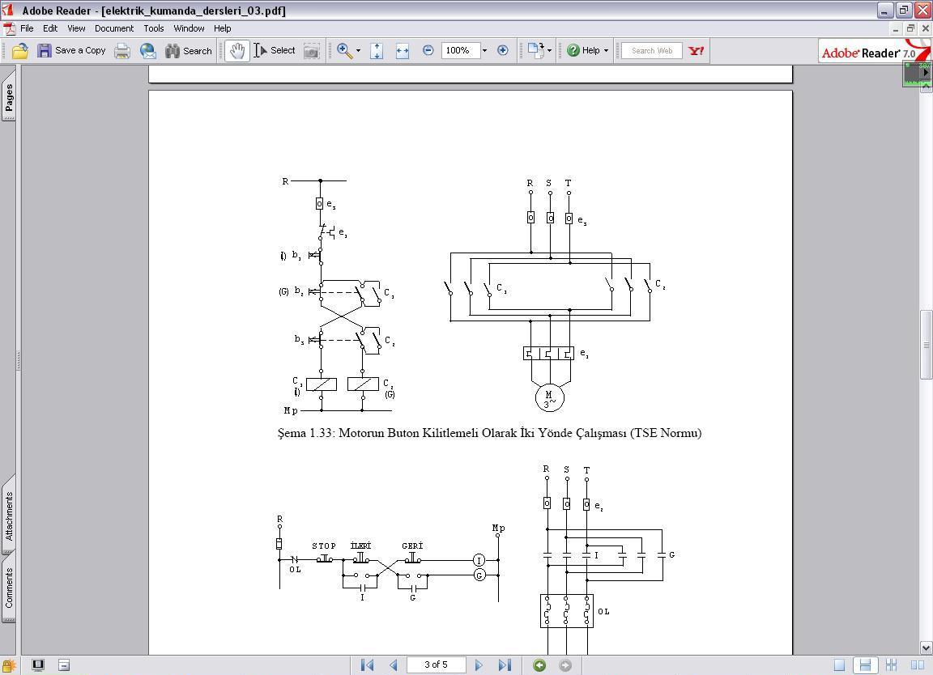Screen dimensions: 933x675
Task: Click the Fit Page height icon
Action: pyautogui.click(x=377, y=50)
